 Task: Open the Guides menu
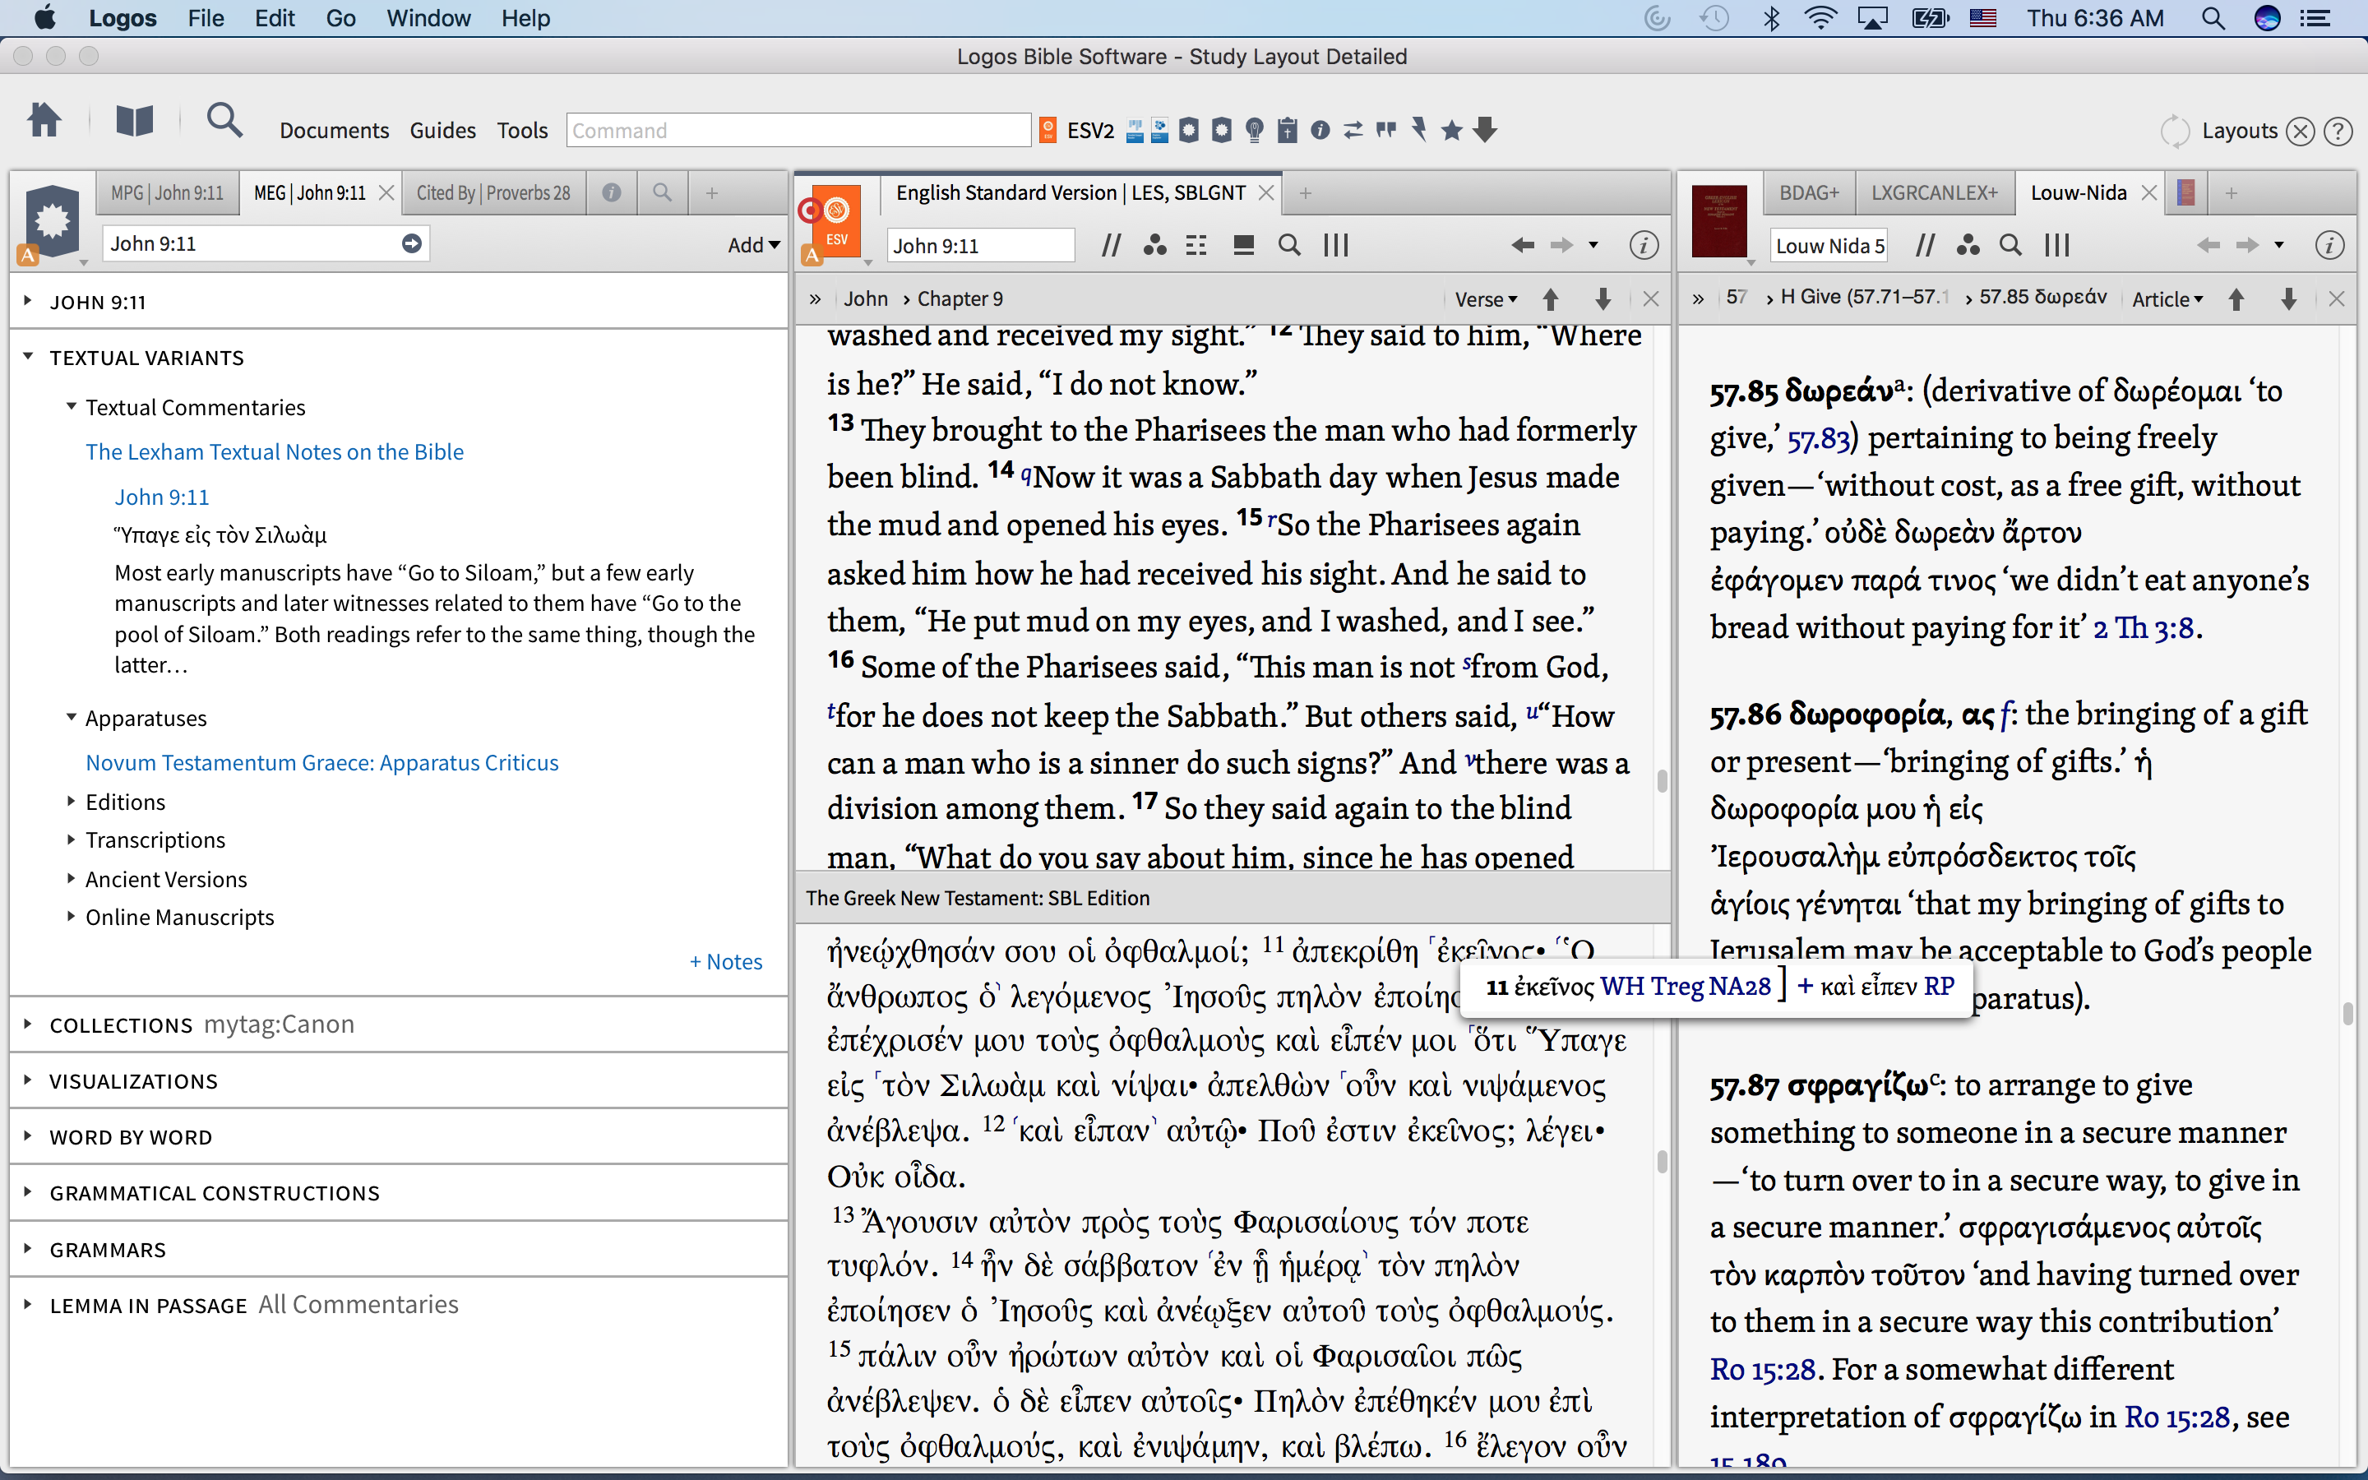coord(442,130)
